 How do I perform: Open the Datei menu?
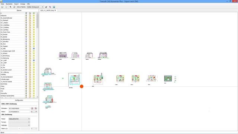click(x=3, y=4)
